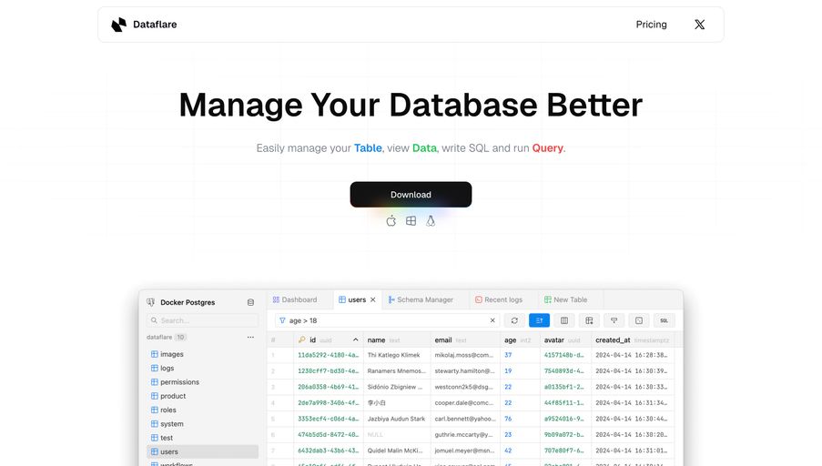Viewport: 822px width, 466px height.
Task: Click the refresh data toolbar icon
Action: coord(514,320)
